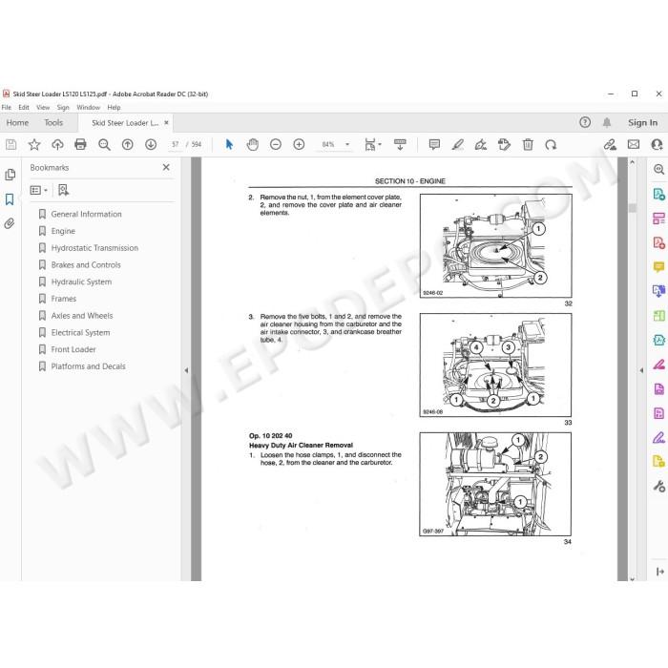Open the Sign menu
668x668 pixels.
63,107
